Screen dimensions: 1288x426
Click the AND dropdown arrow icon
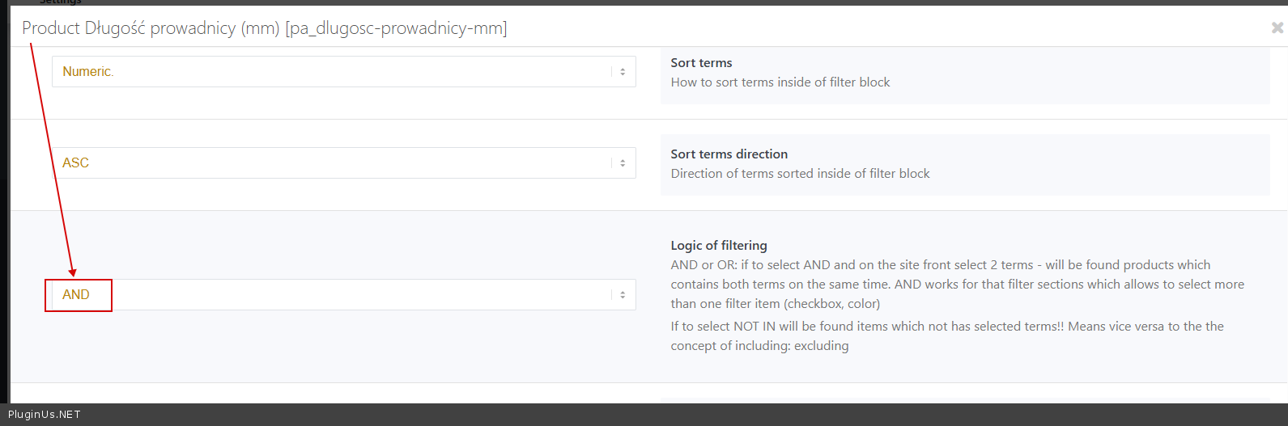click(623, 295)
